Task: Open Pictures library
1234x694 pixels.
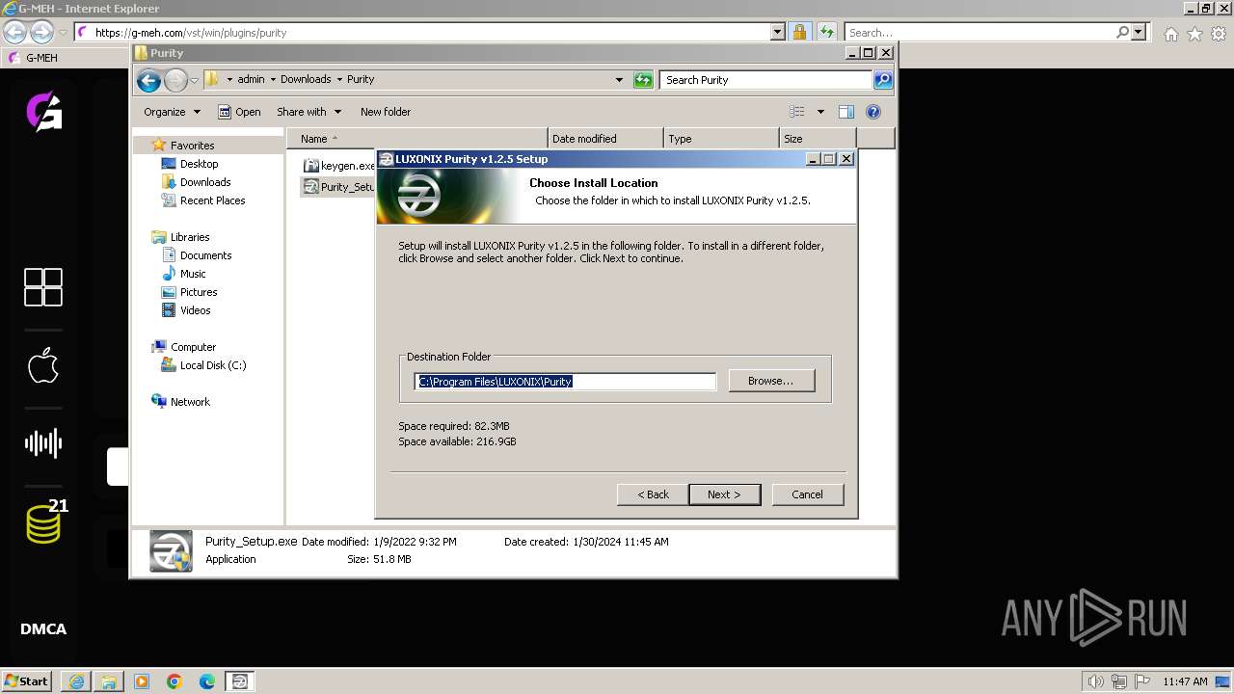Action: click(199, 292)
